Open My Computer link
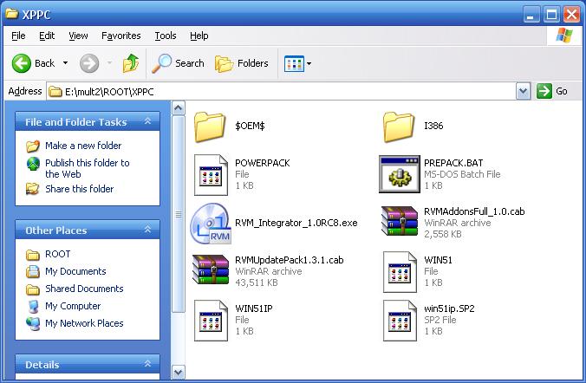 73,306
